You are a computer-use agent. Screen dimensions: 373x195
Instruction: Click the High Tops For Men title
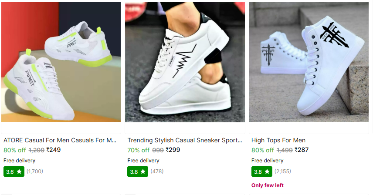(x=278, y=140)
